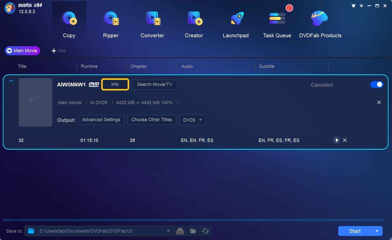Choose output folder icon
This screenshot has height=240, width=392.
[193, 231]
